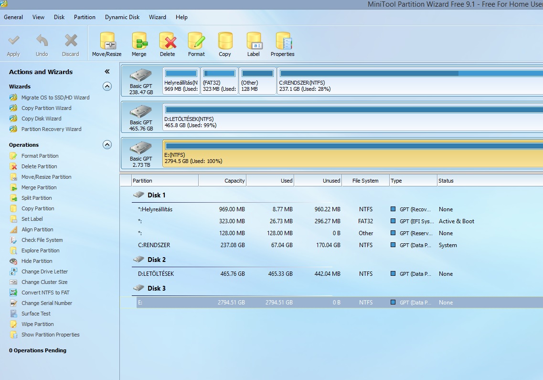The image size is (543, 380).
Task: Select the Move/Resize toolbar icon
Action: click(107, 41)
